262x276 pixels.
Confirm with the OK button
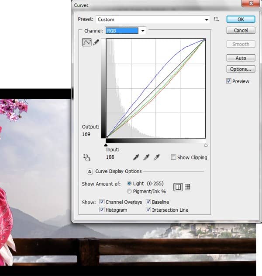coord(241,19)
